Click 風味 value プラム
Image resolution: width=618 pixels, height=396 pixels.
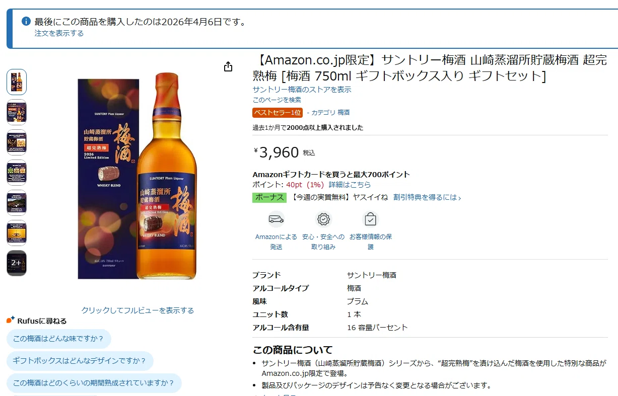click(358, 301)
